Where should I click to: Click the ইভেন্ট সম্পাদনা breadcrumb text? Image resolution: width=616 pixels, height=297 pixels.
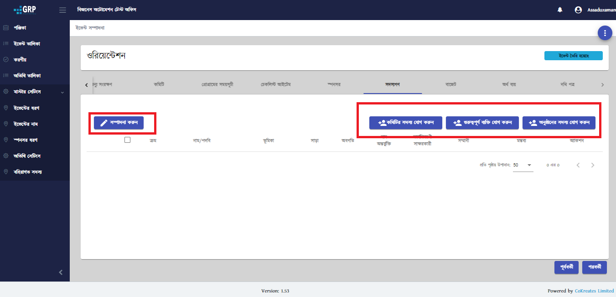90,28
